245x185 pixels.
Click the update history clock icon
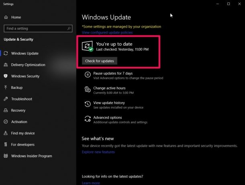(88, 104)
